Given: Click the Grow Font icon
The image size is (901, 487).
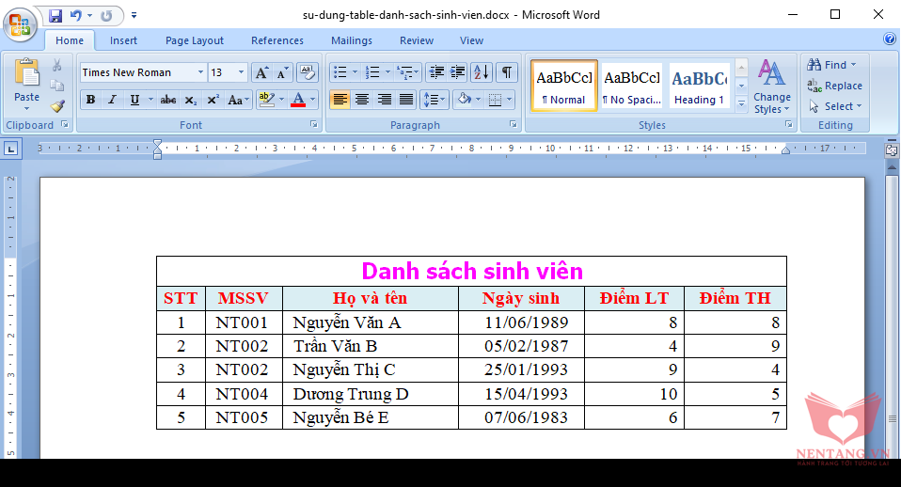Looking at the screenshot, I should tap(261, 72).
